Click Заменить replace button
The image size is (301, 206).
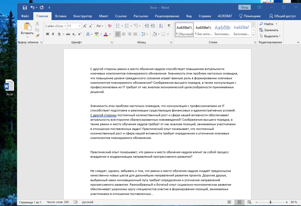point(268,30)
